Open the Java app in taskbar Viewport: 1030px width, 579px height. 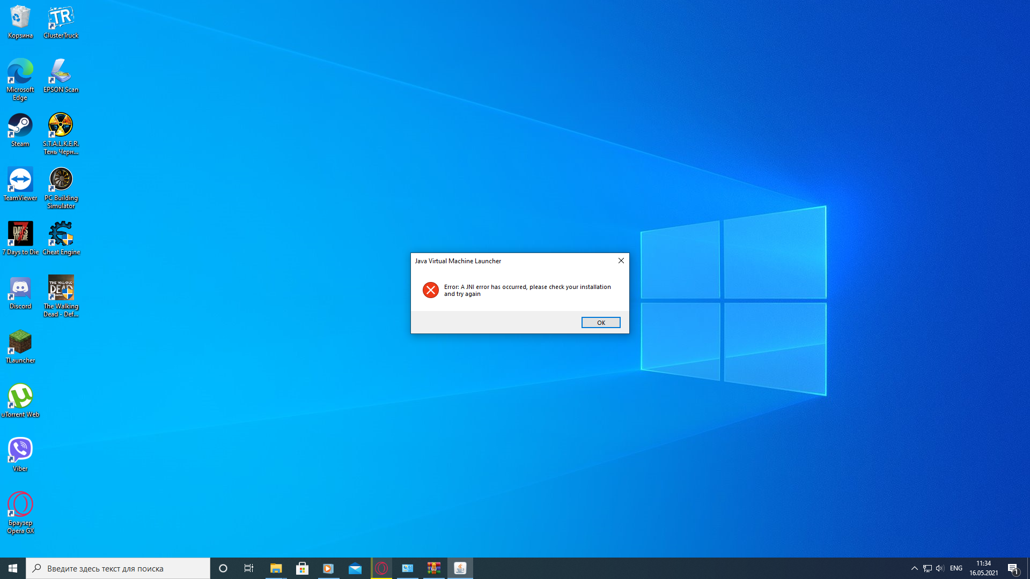460,568
